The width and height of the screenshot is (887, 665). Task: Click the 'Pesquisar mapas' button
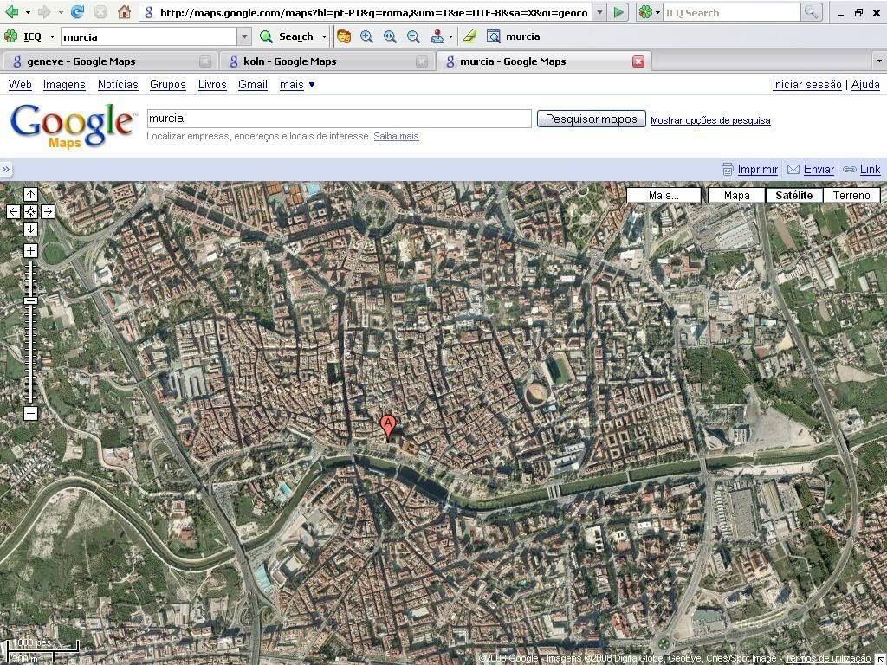coord(591,119)
